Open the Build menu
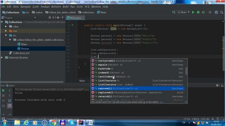The width and height of the screenshot is (225, 126). (x=66, y=7)
